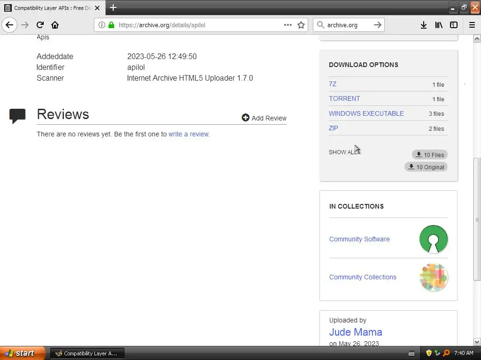This screenshot has height=360, width=481.
Task: Select Internet Archive HTML5 Uploader 1.7.0 text
Action: click(x=190, y=78)
